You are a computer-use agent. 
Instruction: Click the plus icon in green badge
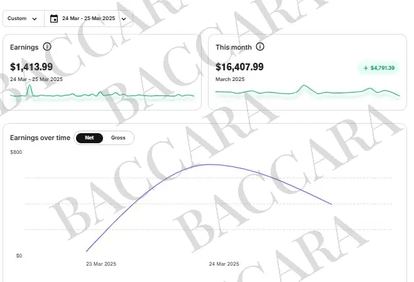coord(366,68)
